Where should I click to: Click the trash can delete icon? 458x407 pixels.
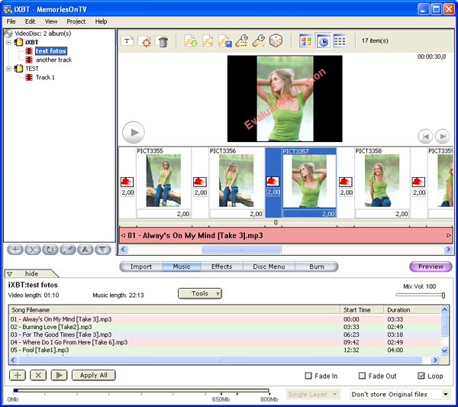(163, 41)
